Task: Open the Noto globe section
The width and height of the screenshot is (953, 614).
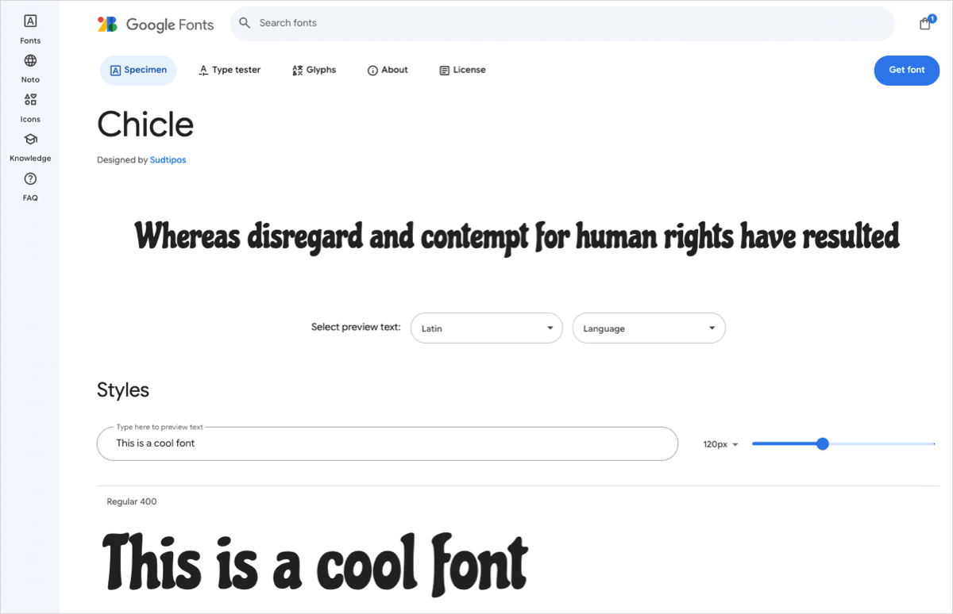Action: point(30,68)
